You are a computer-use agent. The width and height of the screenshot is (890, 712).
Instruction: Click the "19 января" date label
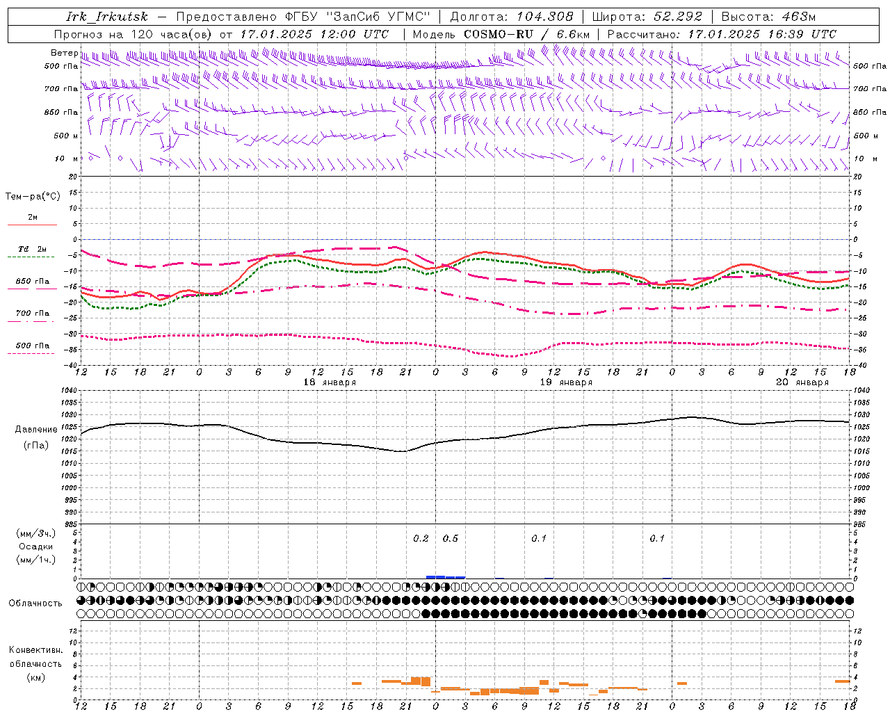[566, 382]
